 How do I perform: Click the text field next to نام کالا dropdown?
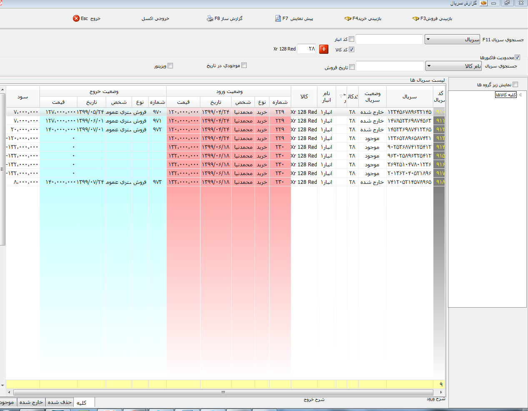click(390, 66)
